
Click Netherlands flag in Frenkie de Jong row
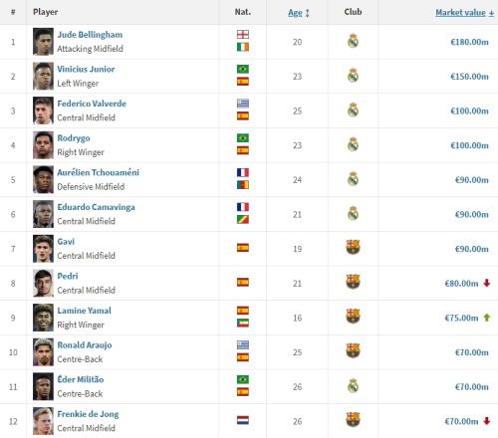pyautogui.click(x=243, y=420)
